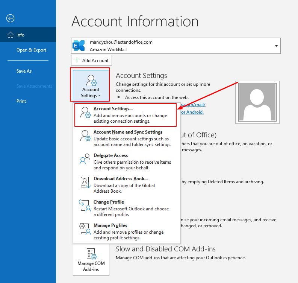Open the Info tab
Screen dimensions: 298x283
28,35
